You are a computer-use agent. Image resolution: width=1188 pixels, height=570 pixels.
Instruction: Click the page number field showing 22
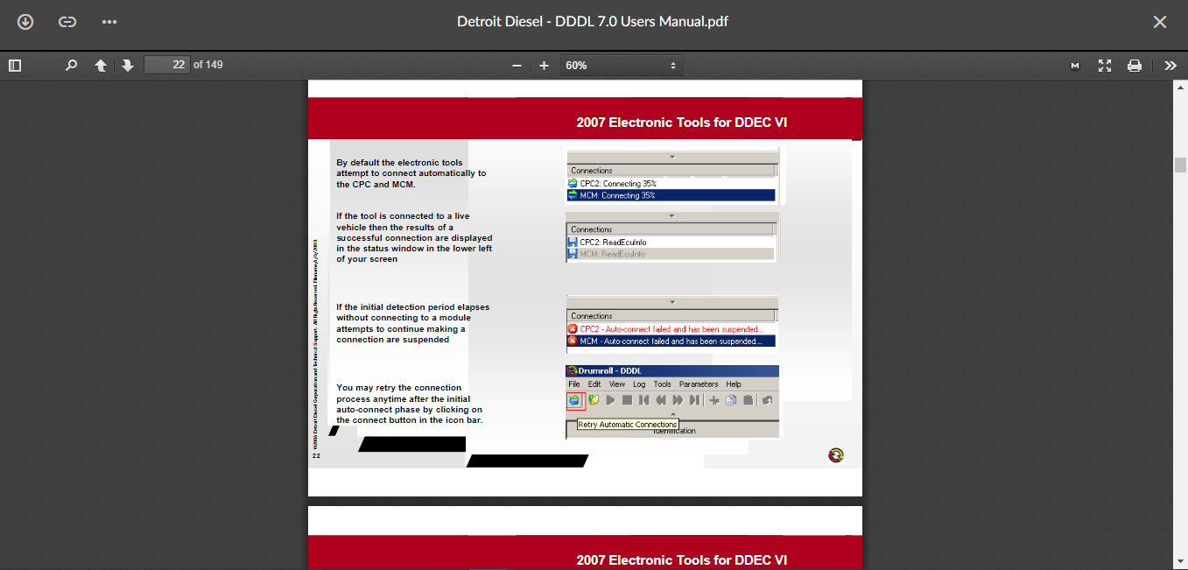click(x=167, y=65)
